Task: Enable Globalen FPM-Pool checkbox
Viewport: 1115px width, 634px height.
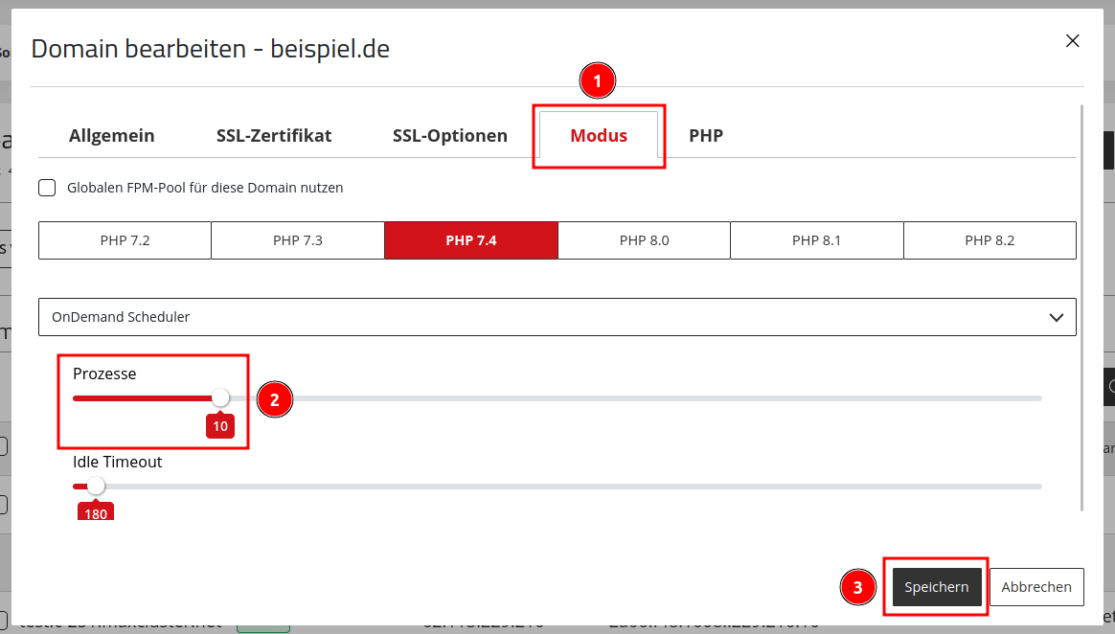Action: 47,188
